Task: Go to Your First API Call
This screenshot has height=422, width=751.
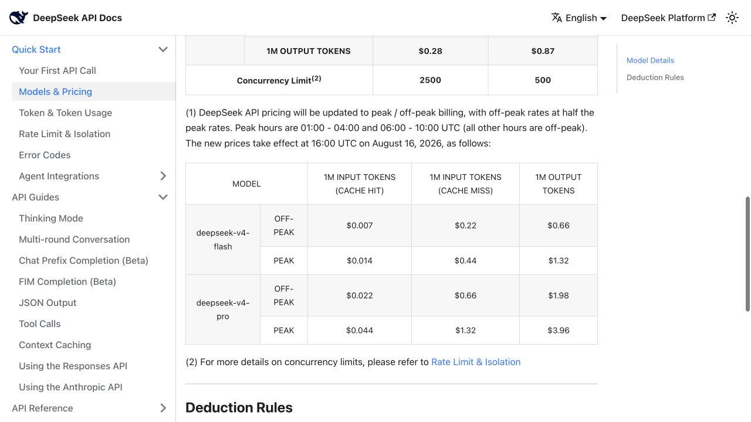Action: (x=57, y=70)
